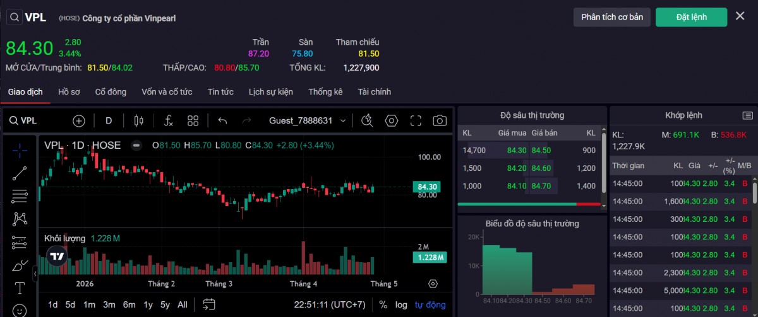Enter fullscreen chart mode
The height and width of the screenshot is (317, 758).
pos(416,120)
